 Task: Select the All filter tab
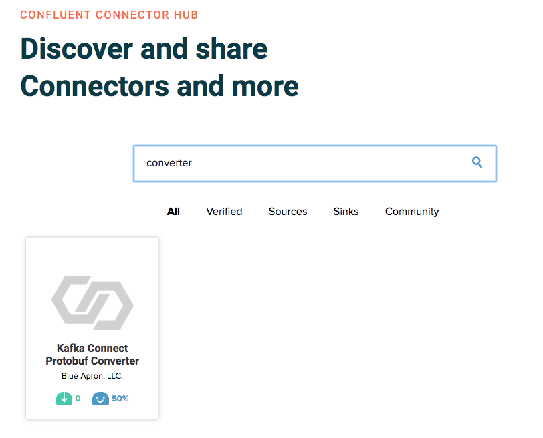pyautogui.click(x=173, y=211)
